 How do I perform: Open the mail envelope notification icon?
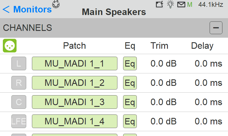point(181,5)
